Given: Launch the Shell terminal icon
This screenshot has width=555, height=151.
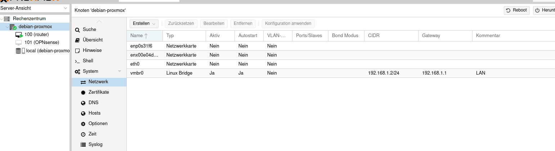Looking at the screenshot, I should (x=77, y=61).
